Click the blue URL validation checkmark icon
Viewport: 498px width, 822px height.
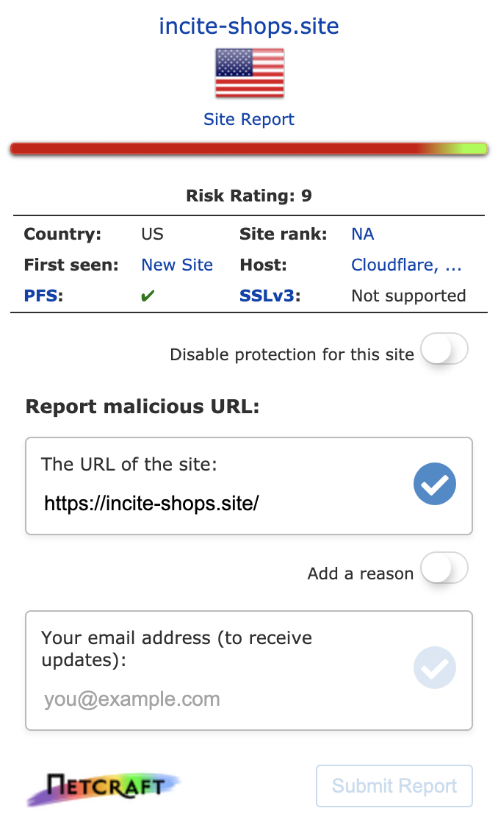435,485
